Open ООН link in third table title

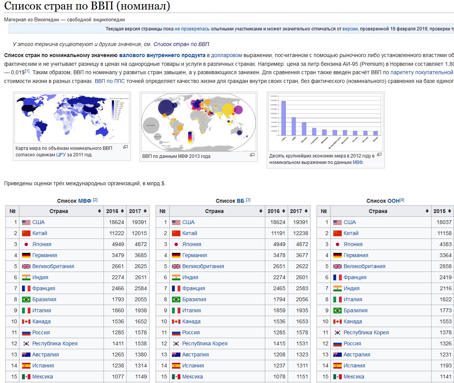pyautogui.click(x=393, y=201)
